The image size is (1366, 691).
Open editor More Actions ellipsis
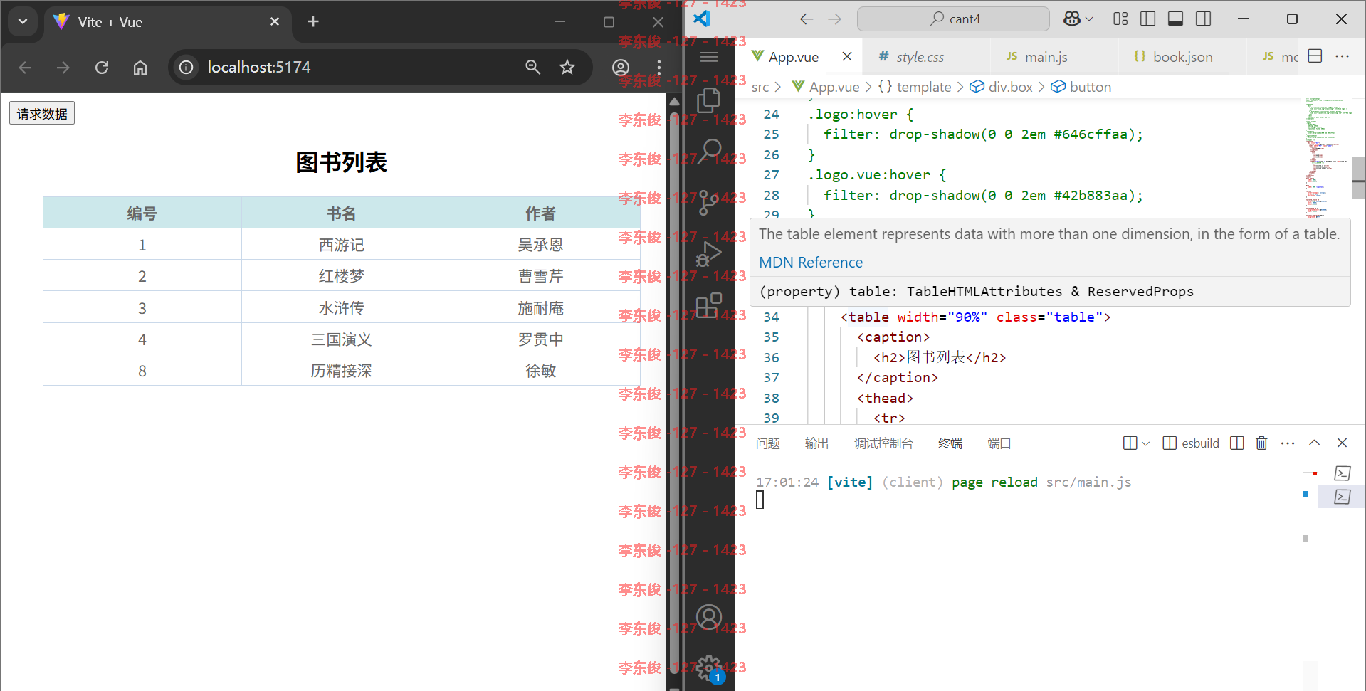(x=1343, y=56)
